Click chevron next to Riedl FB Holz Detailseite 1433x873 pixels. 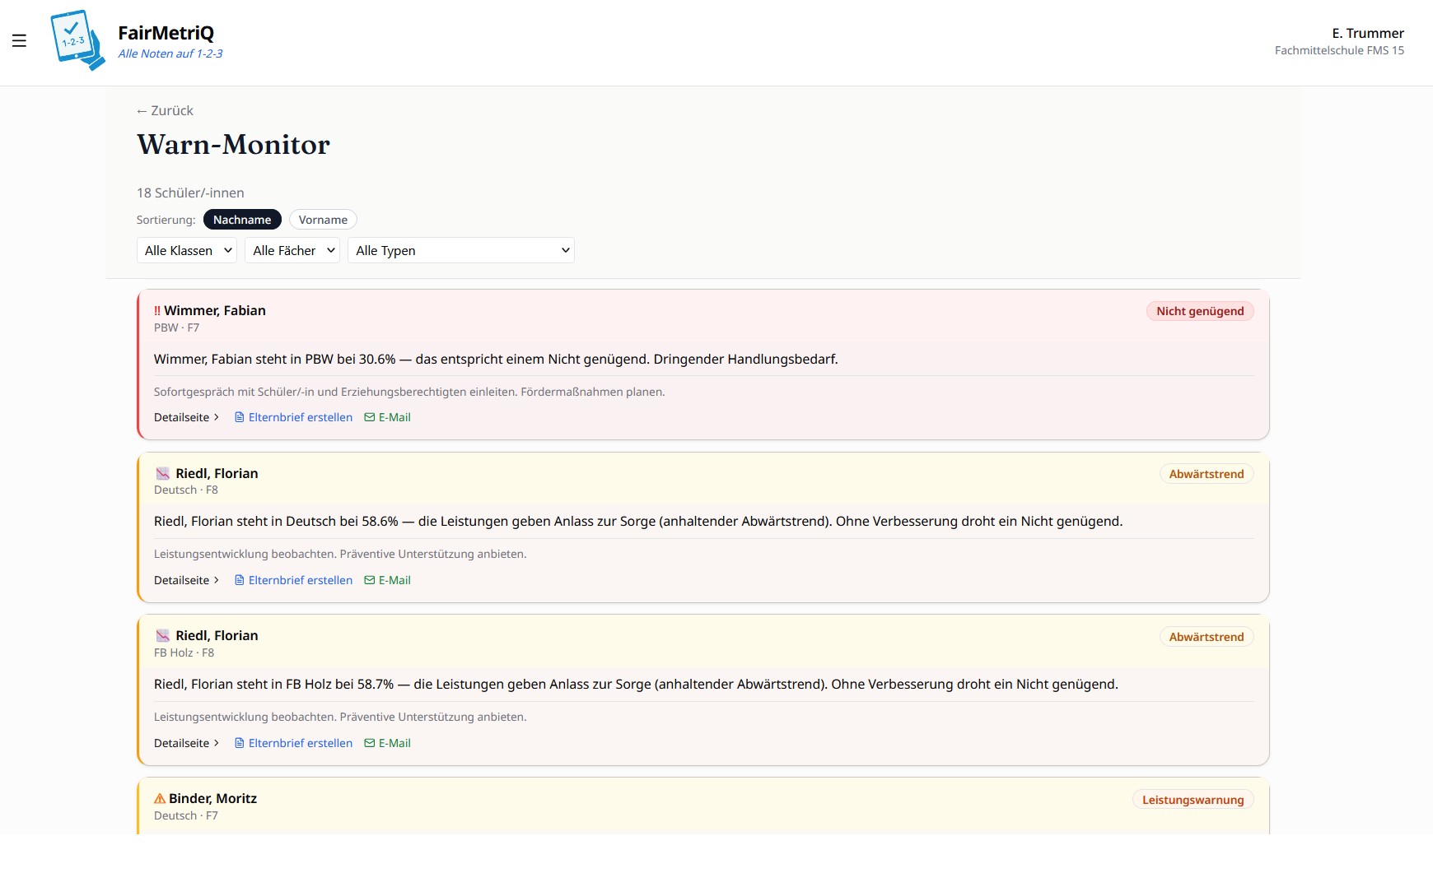[x=217, y=743]
